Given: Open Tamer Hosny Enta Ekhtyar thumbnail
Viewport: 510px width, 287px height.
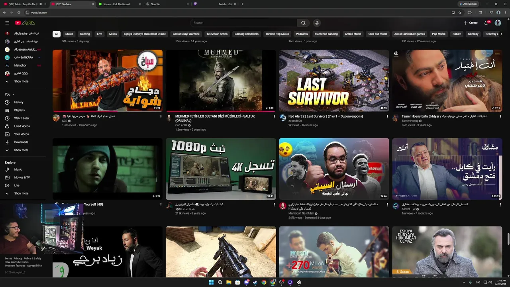Looking at the screenshot, I should coord(447,81).
